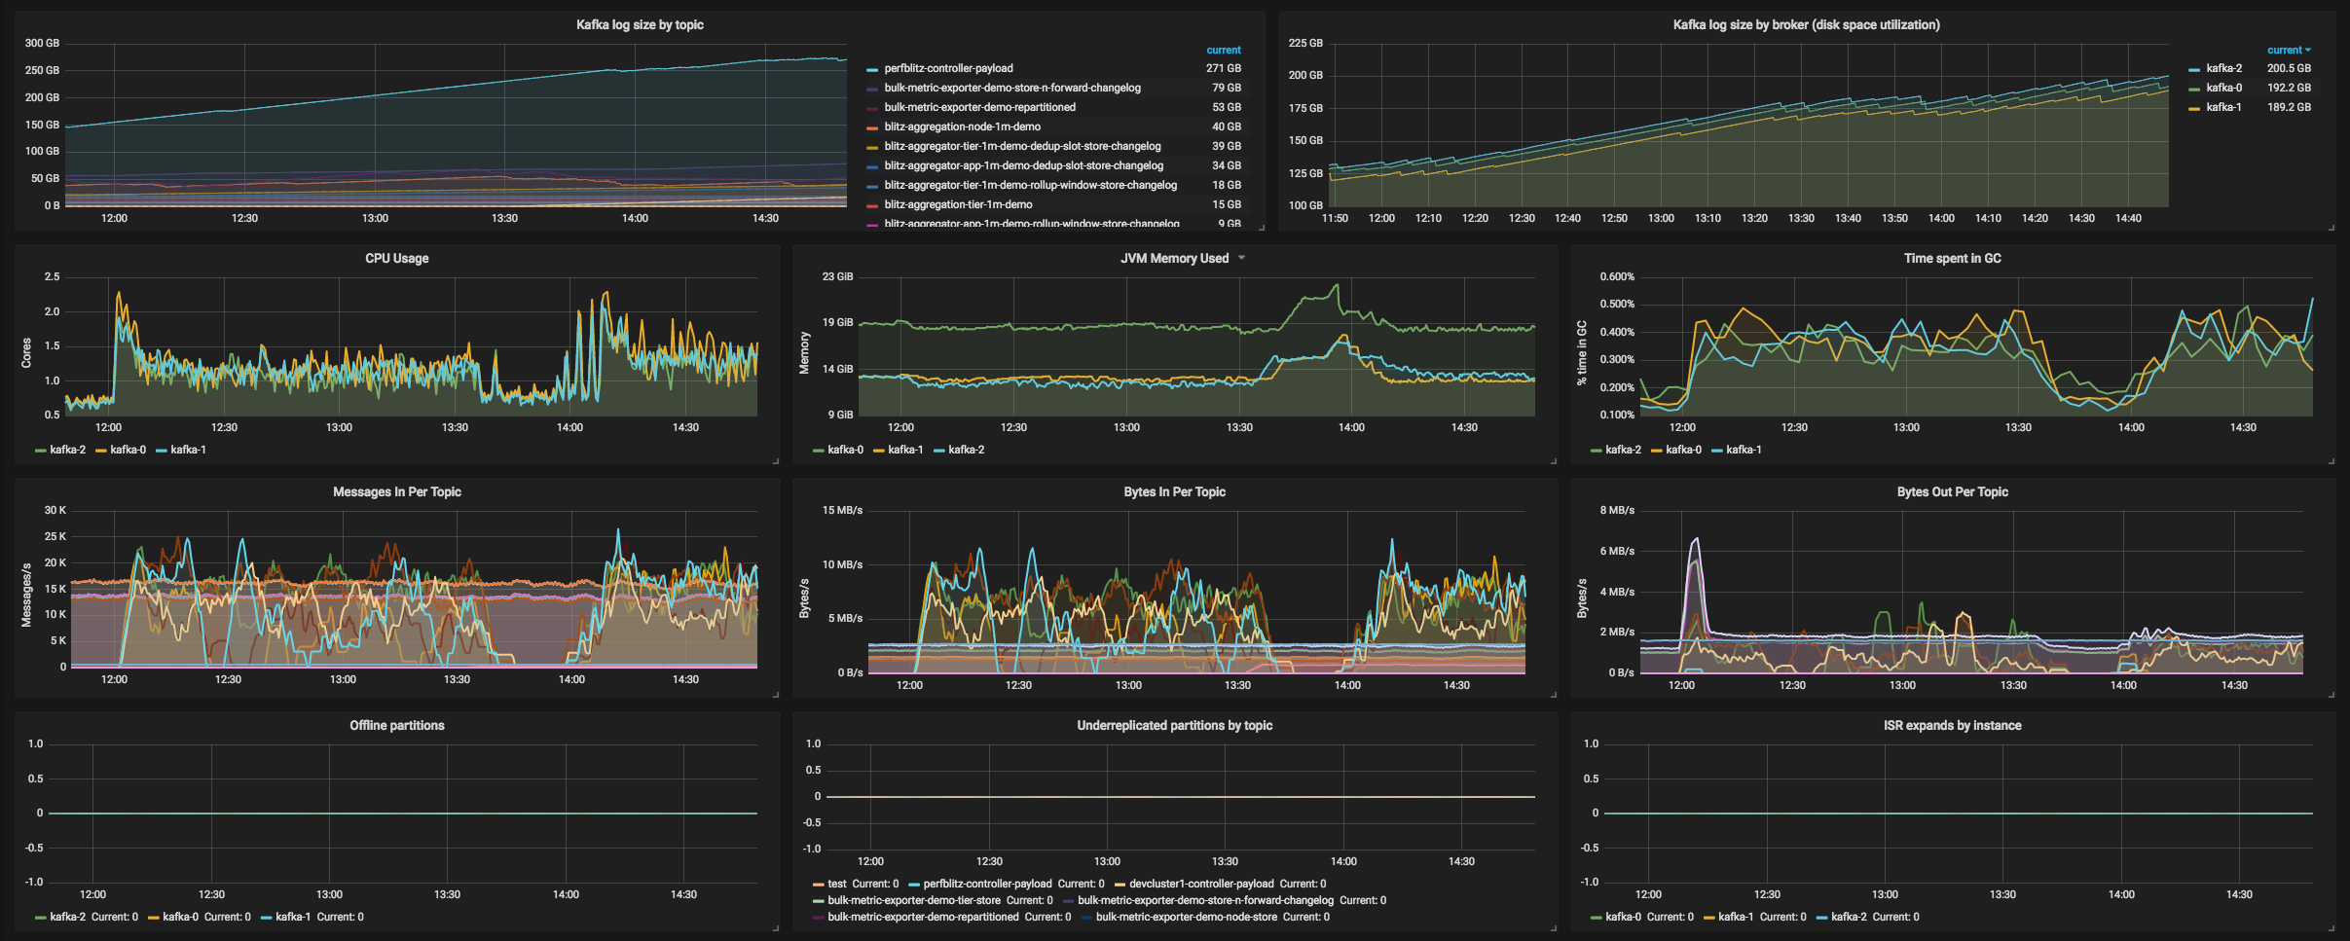Click the 189.2 GB value for kafka-1 in the broker legend
2350x941 pixels.
(2289, 107)
